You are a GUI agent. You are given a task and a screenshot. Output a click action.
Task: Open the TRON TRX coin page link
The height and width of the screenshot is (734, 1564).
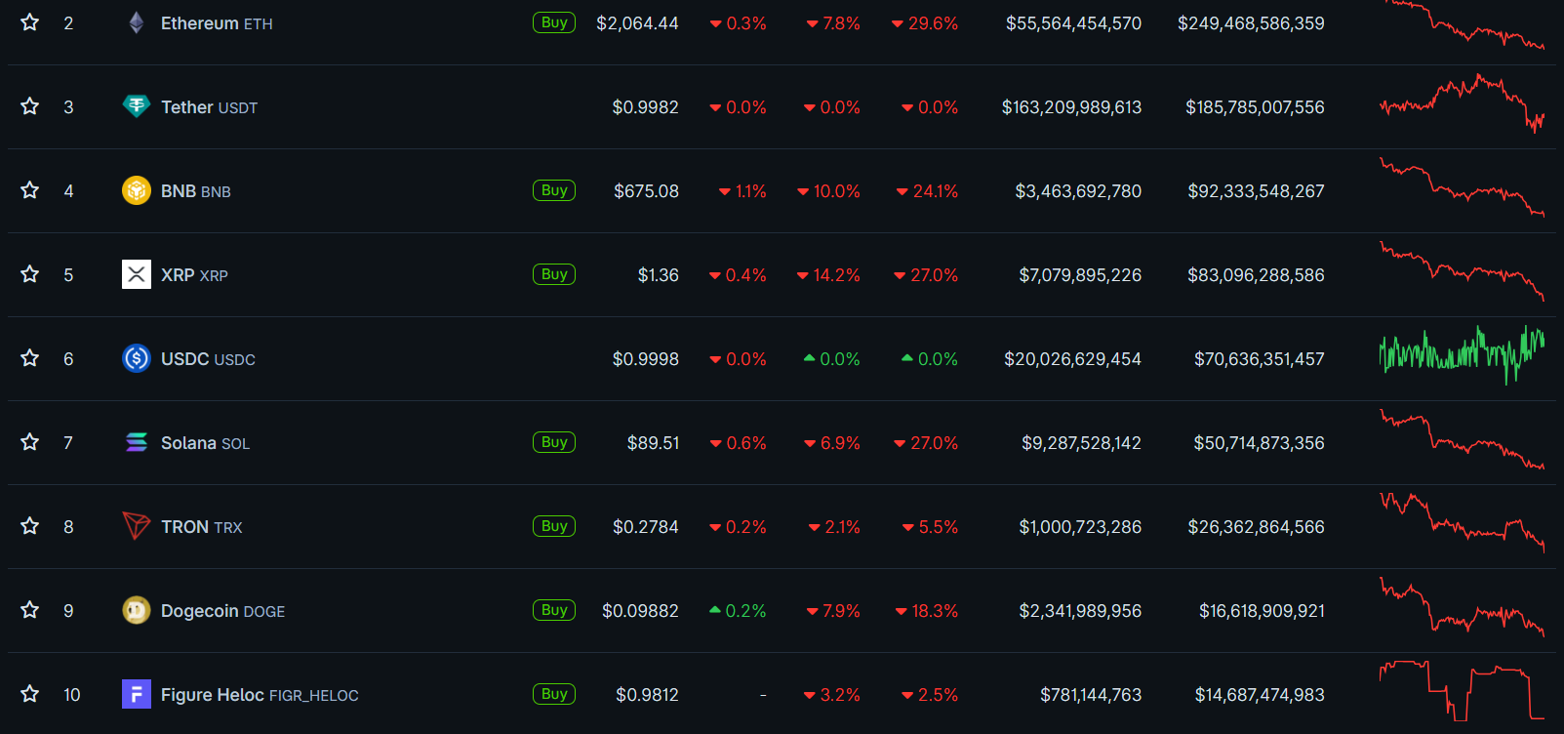click(201, 527)
